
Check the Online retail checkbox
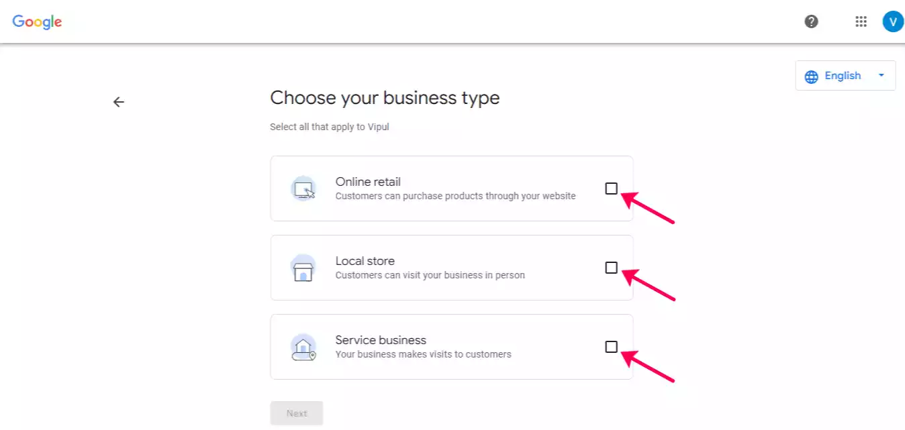[x=611, y=189]
